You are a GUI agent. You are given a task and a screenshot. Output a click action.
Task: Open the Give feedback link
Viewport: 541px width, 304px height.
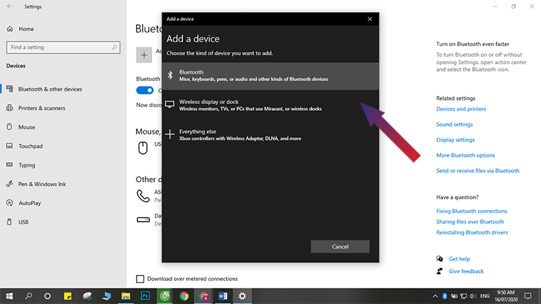point(466,271)
